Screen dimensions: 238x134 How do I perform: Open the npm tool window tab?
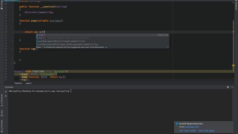[x=1, y=113]
